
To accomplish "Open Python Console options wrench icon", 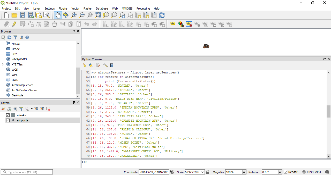I will coord(105,65).
